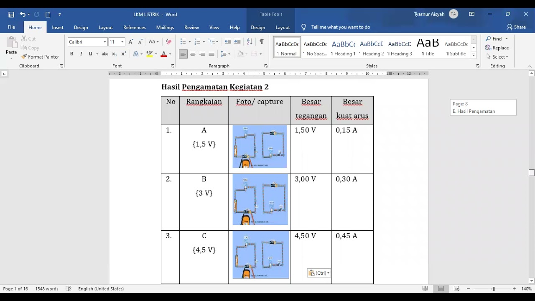
Task: Switch to the References tab
Action: pos(135,27)
